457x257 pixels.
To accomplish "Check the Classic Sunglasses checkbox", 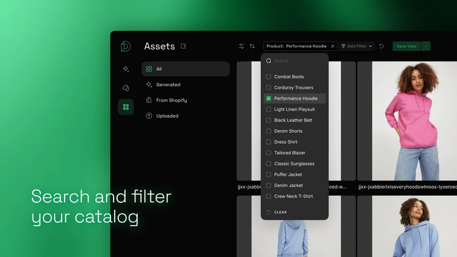I will pos(268,164).
